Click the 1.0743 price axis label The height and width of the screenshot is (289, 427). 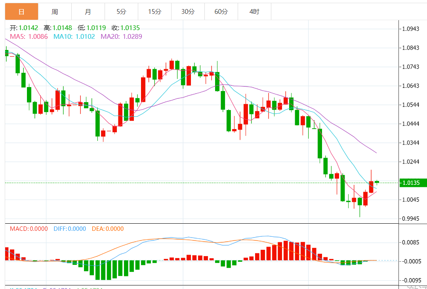click(411, 67)
